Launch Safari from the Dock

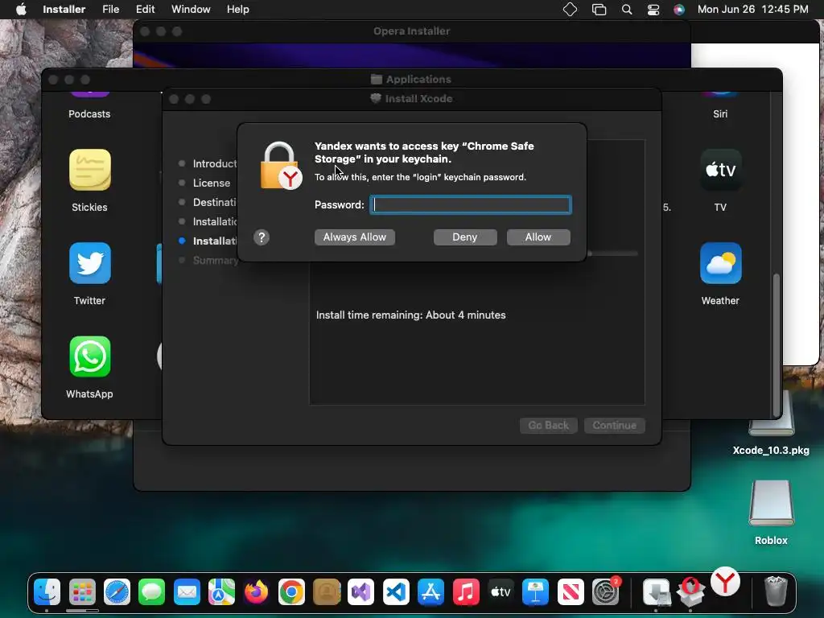coord(117,593)
